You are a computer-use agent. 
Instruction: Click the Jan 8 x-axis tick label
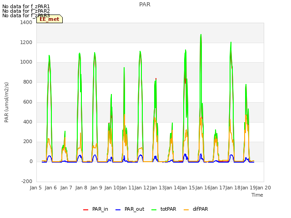click(81, 188)
